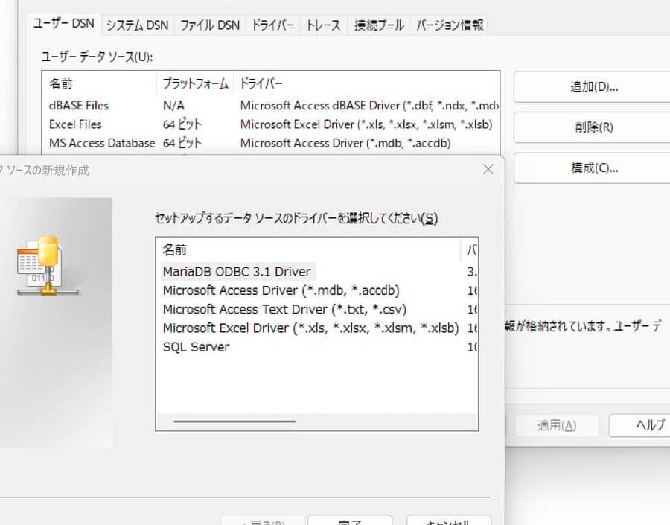
Task: Switch to the システム DSN tab
Action: coord(137,25)
